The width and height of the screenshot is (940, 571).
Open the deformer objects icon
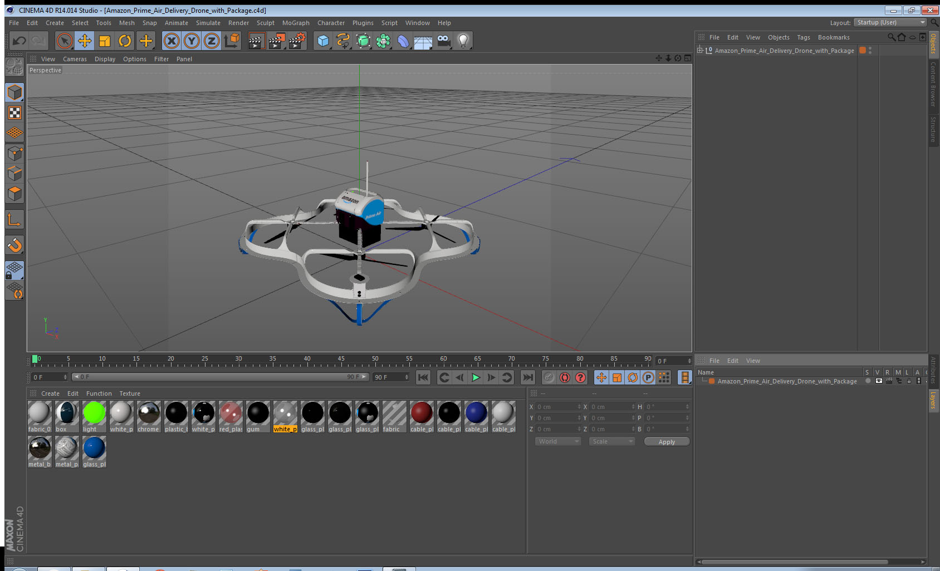coord(403,41)
